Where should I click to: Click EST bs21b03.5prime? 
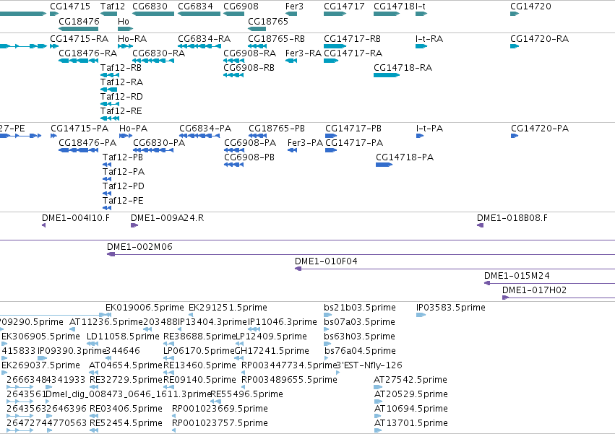pos(360,308)
